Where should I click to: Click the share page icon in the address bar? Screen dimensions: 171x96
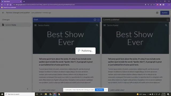point(151,5)
